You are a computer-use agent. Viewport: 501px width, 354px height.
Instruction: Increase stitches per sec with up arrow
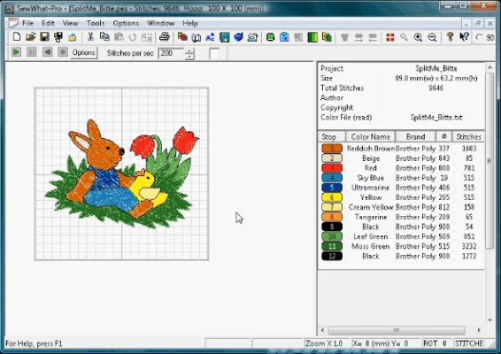[189, 50]
